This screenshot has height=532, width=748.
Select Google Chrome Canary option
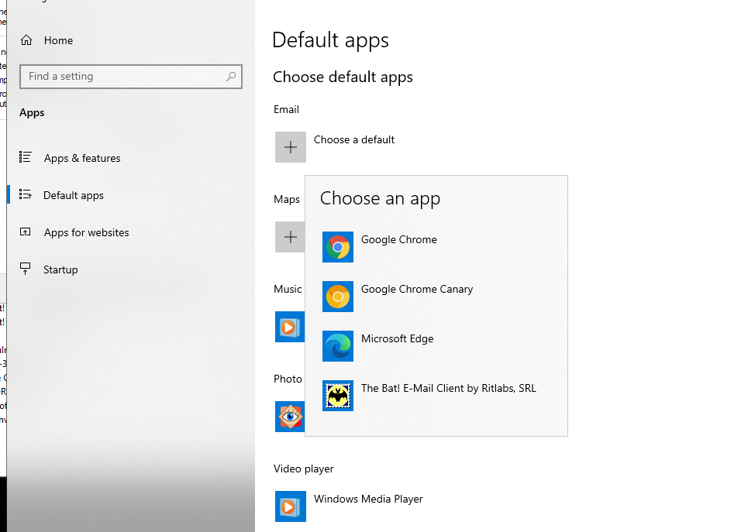coord(417,290)
